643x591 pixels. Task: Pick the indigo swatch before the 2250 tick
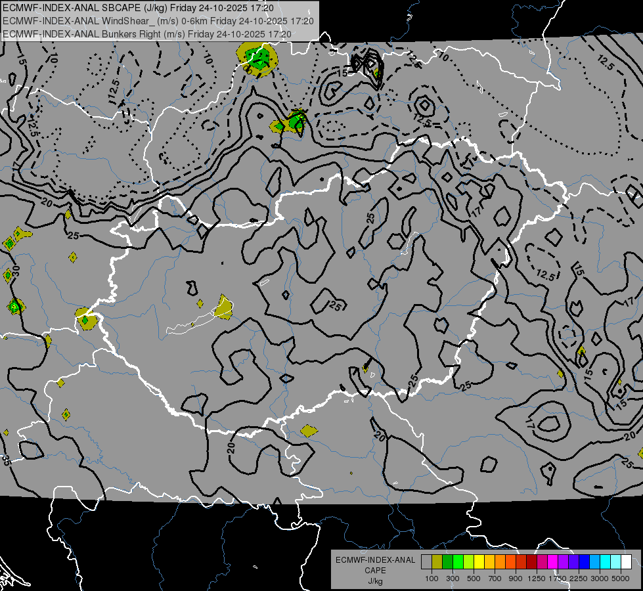pos(573,562)
